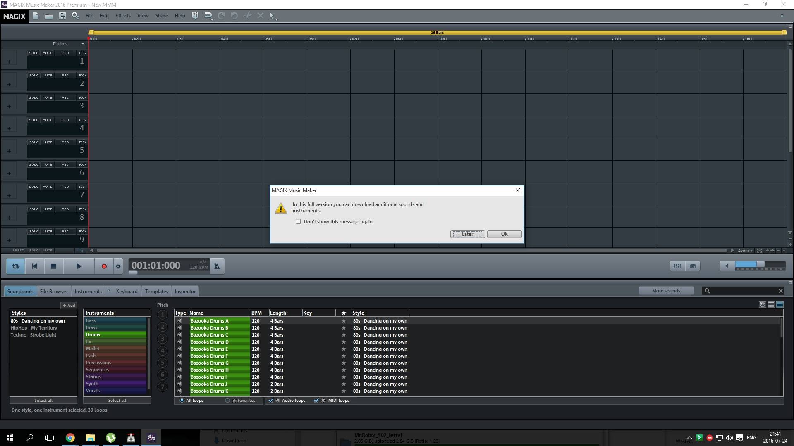The height and width of the screenshot is (446, 794).
Task: Clear the soundpool search with X icon
Action: click(x=780, y=291)
